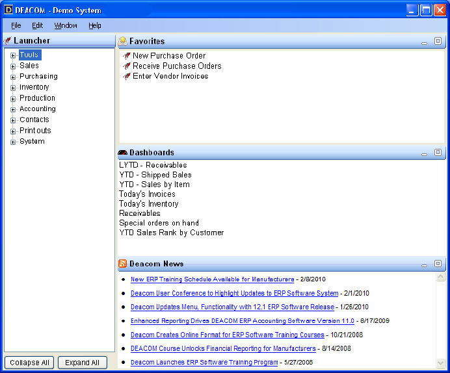Maximize the Deacom News panel
Screen dimensions: 450x373
point(438,264)
